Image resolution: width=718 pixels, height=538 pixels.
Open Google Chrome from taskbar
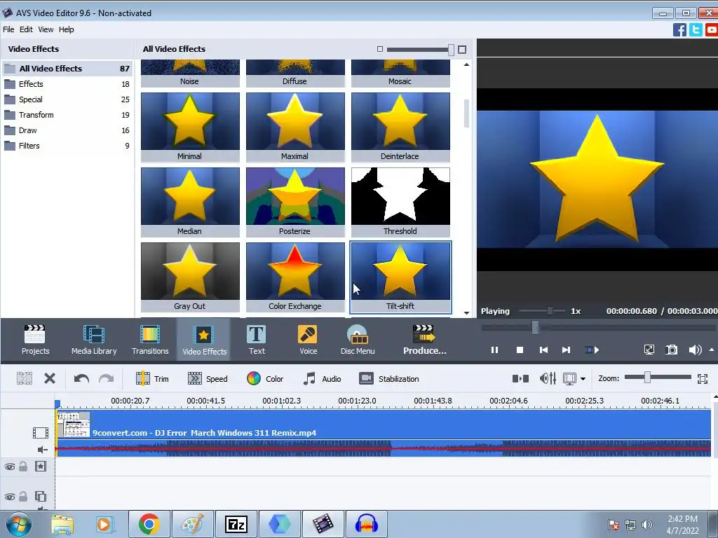click(149, 524)
